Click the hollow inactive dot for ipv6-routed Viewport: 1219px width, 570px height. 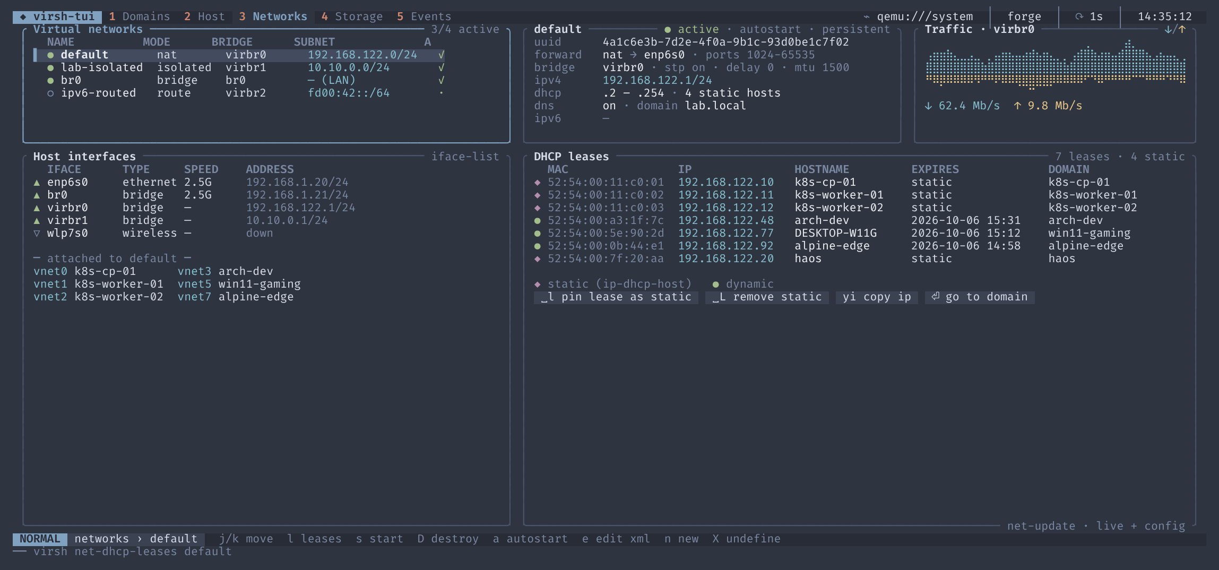click(50, 93)
